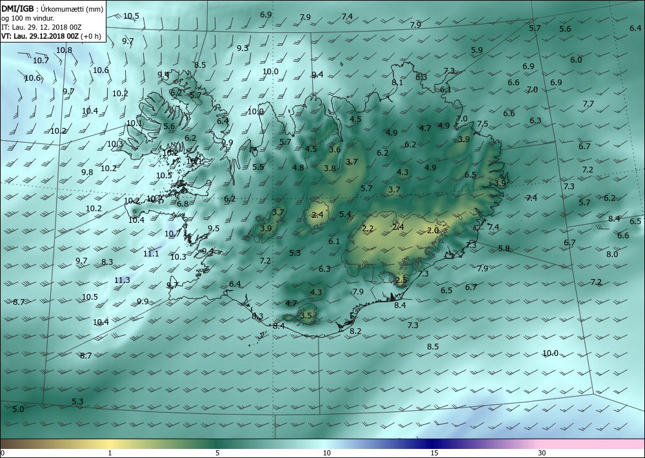The width and height of the screenshot is (645, 458).
Task: Click the 2.5 value on the map
Action: [401, 280]
